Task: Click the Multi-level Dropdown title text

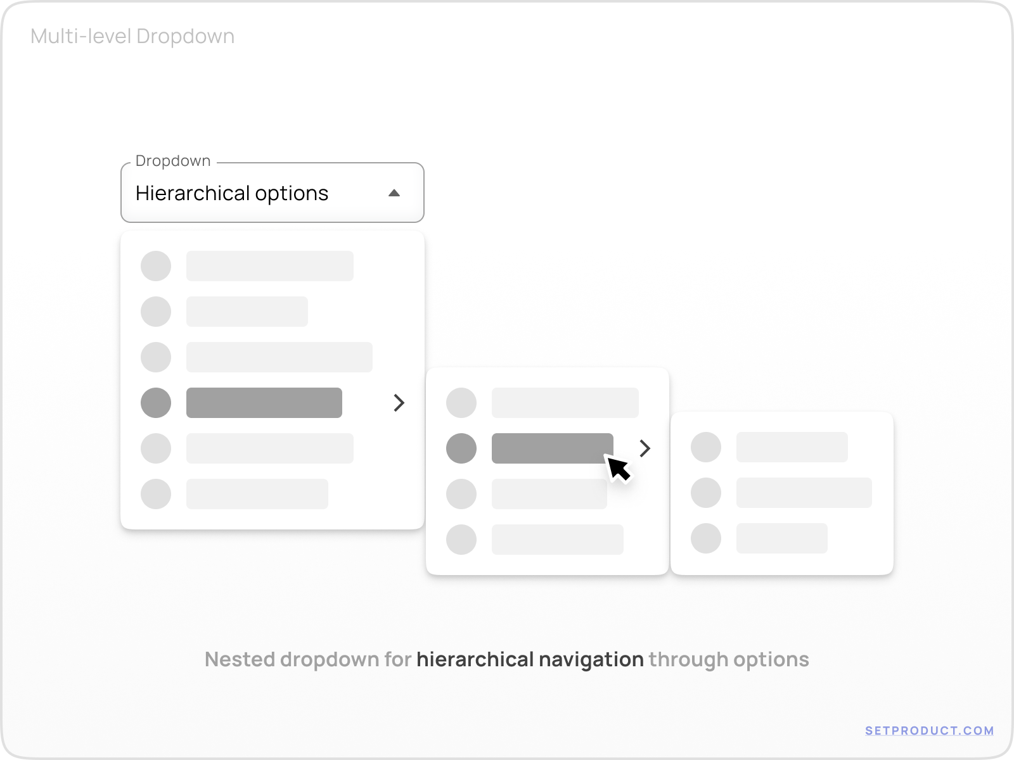Action: tap(132, 37)
